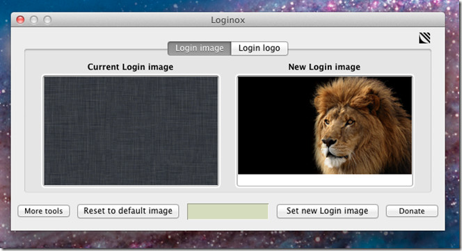The image size is (462, 251).
Task: Click the Loginox window title
Action: click(228, 20)
